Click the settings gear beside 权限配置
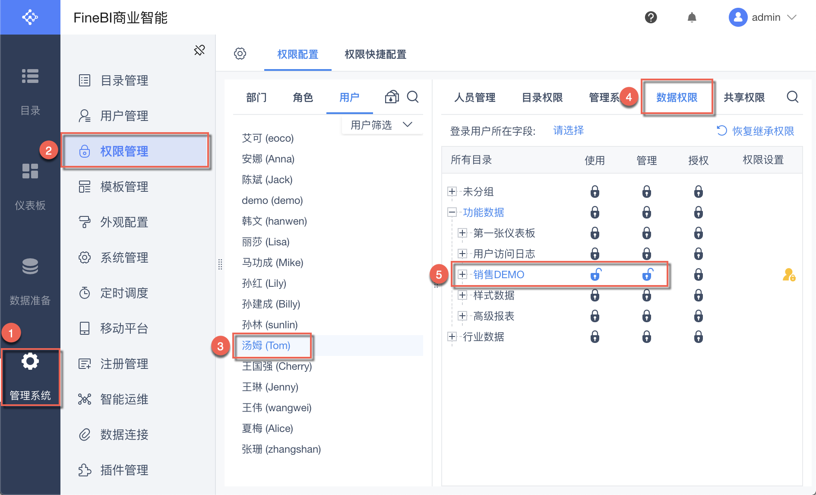The height and width of the screenshot is (495, 816). pos(240,54)
